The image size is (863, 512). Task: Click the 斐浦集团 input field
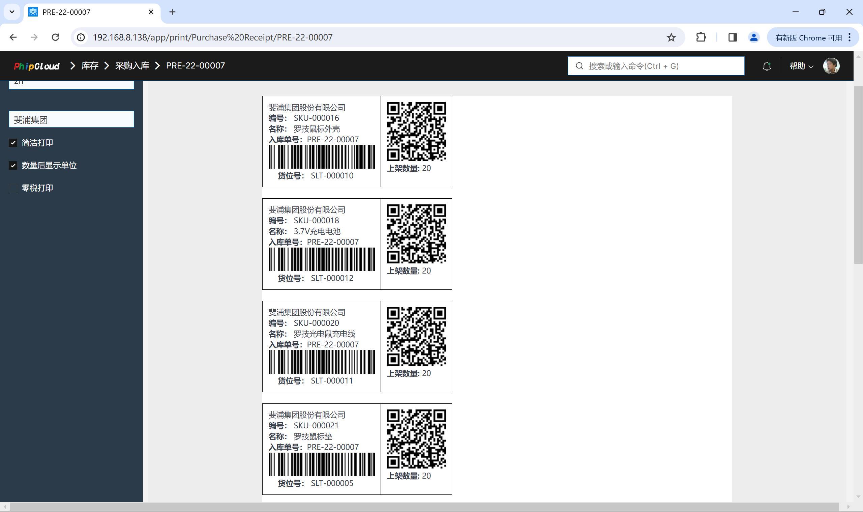[71, 119]
